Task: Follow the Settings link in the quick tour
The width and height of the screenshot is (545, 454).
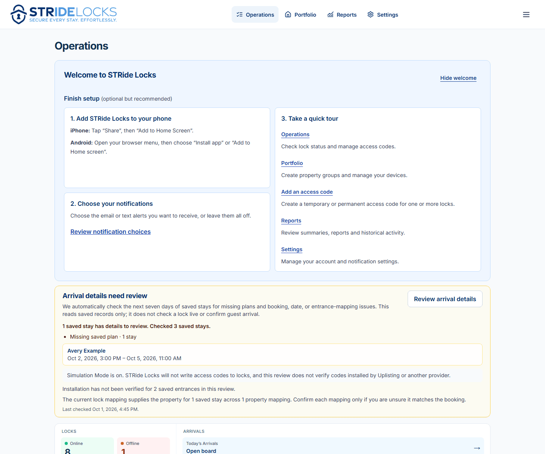Action: click(292, 249)
